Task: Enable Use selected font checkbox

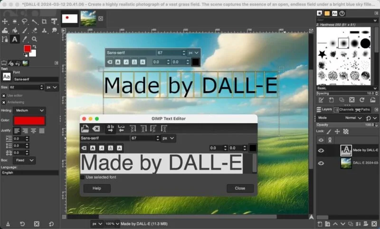Action: pos(82,177)
